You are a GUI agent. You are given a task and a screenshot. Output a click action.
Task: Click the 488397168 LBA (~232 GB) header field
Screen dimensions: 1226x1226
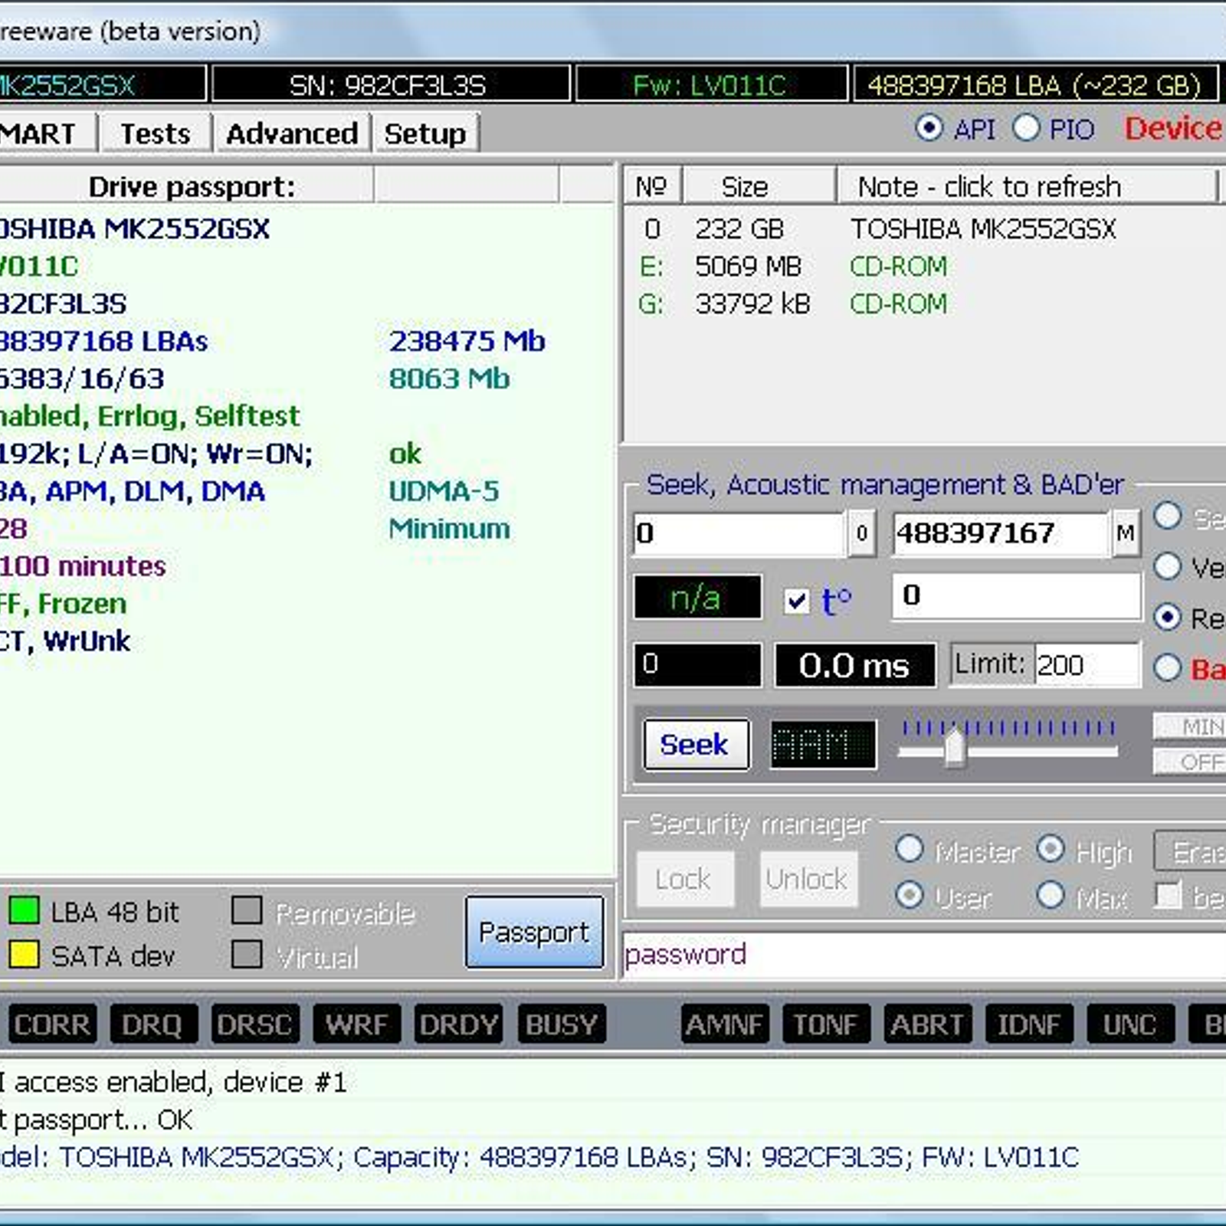[x=1035, y=84]
